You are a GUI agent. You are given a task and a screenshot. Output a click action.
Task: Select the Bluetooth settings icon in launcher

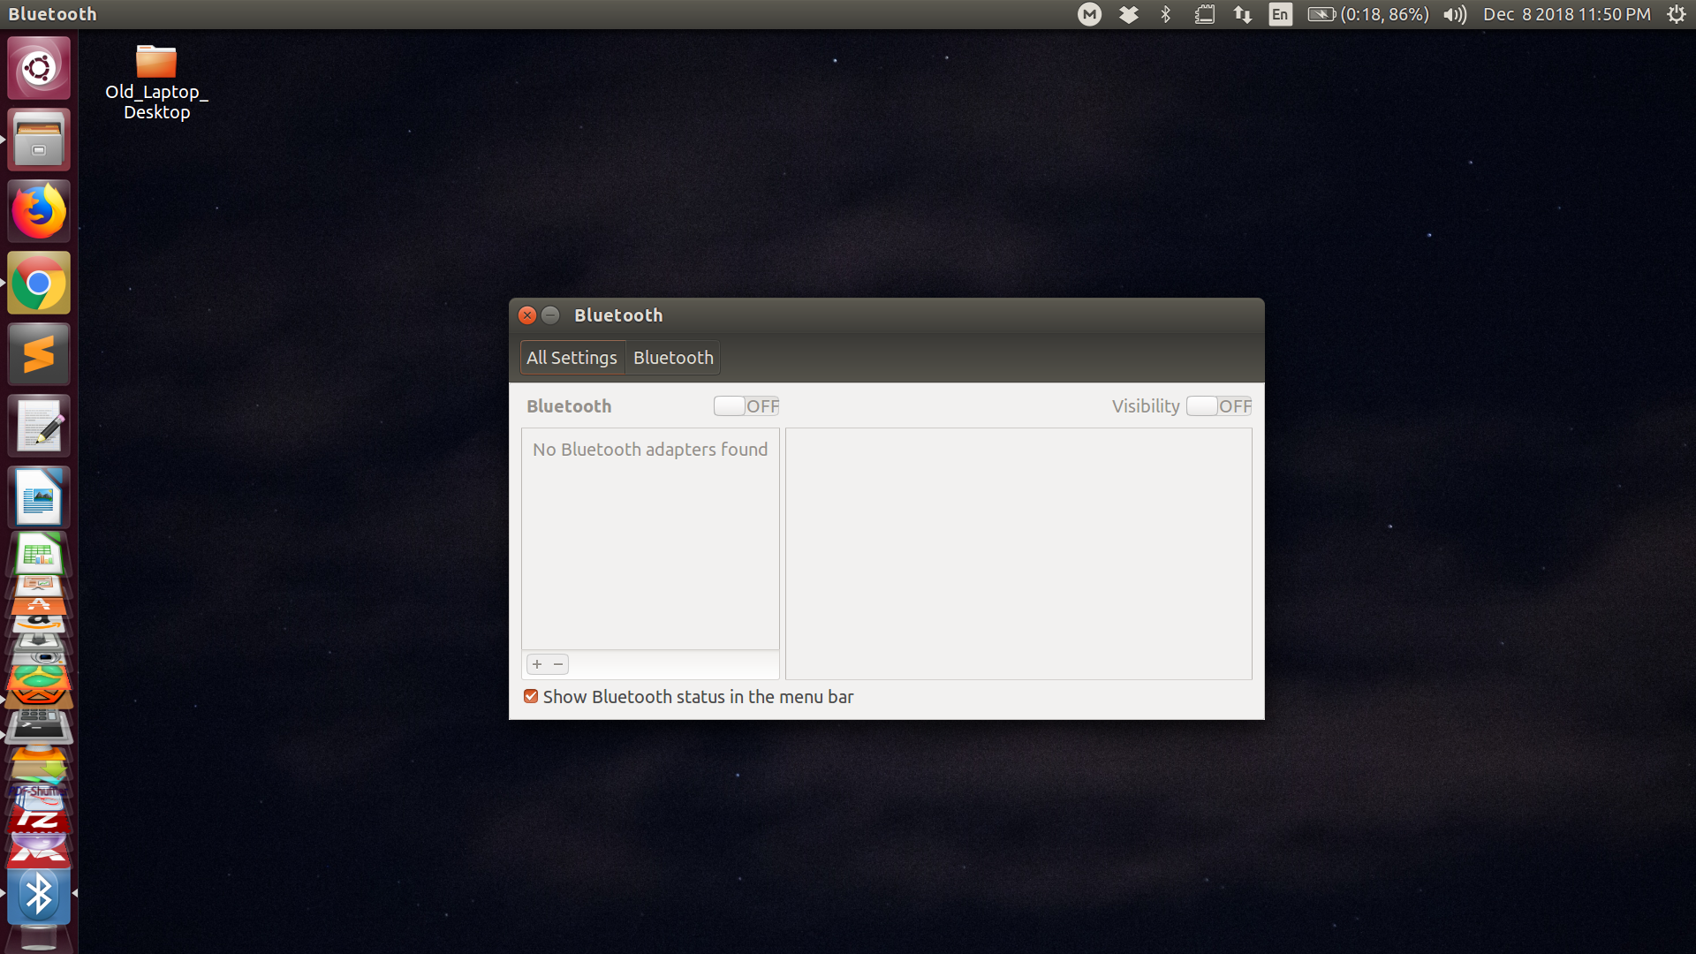(x=39, y=896)
